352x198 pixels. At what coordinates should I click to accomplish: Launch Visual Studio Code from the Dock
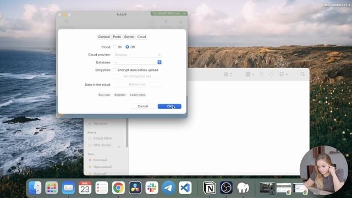coord(185,188)
